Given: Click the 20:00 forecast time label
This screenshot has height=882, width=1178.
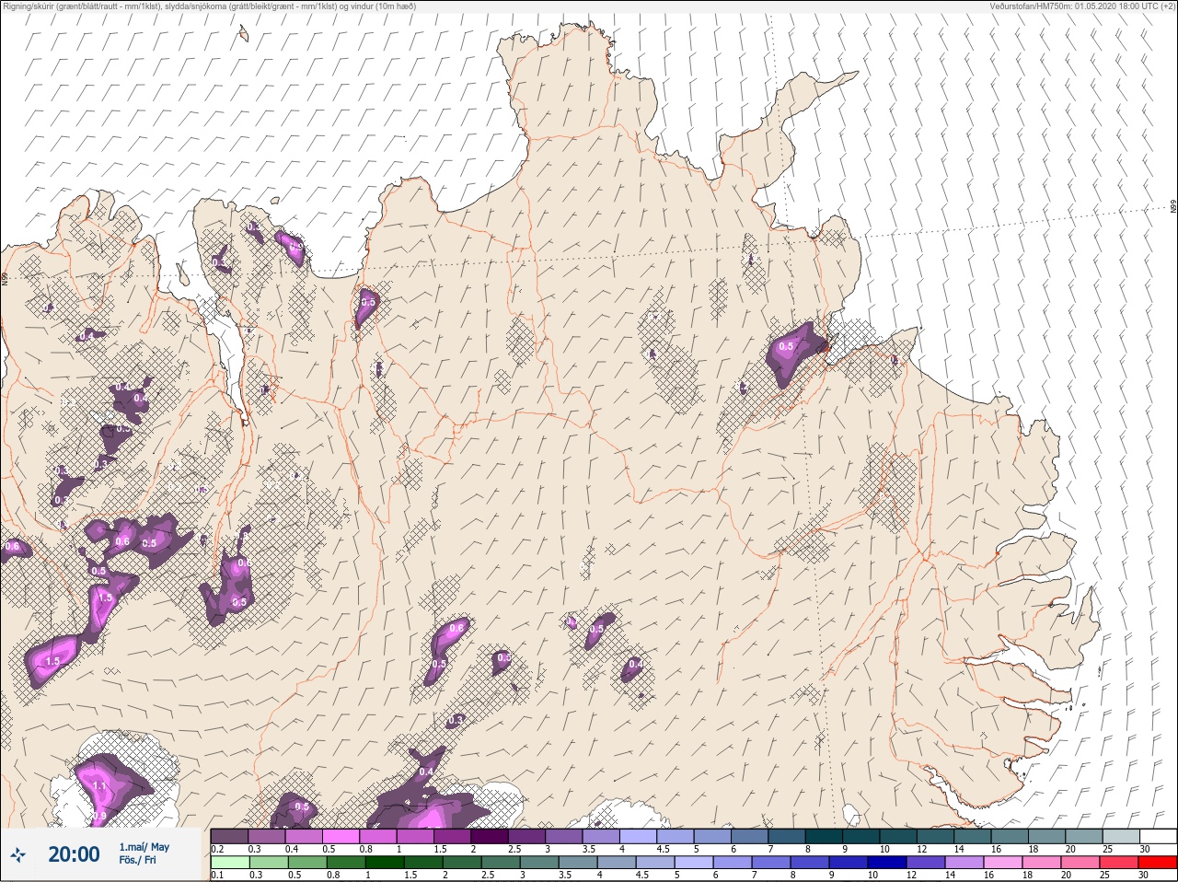Looking at the screenshot, I should coord(74,854).
